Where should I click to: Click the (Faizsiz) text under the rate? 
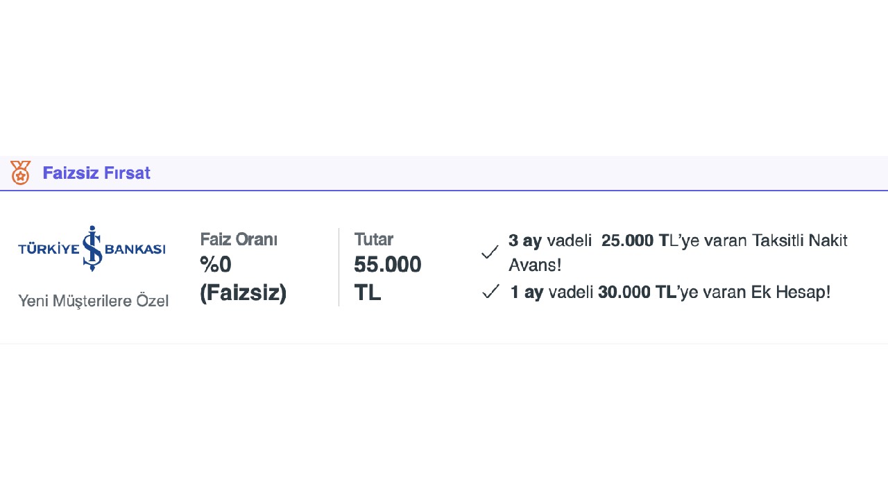(243, 293)
